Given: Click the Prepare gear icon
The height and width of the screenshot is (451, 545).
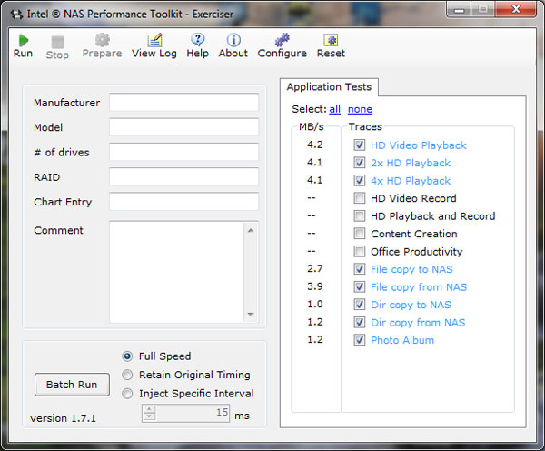Looking at the screenshot, I should click(x=102, y=40).
